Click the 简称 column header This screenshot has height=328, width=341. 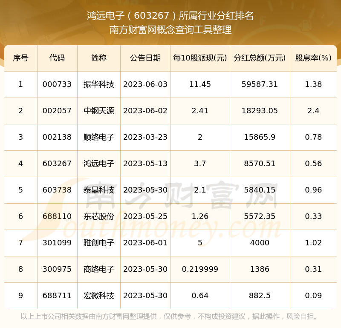[99, 58]
